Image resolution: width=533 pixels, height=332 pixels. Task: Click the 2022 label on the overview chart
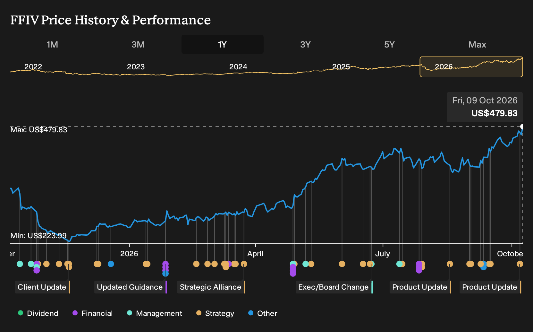point(33,67)
